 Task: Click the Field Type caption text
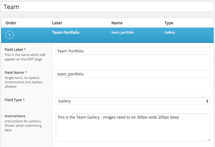tap(13, 100)
